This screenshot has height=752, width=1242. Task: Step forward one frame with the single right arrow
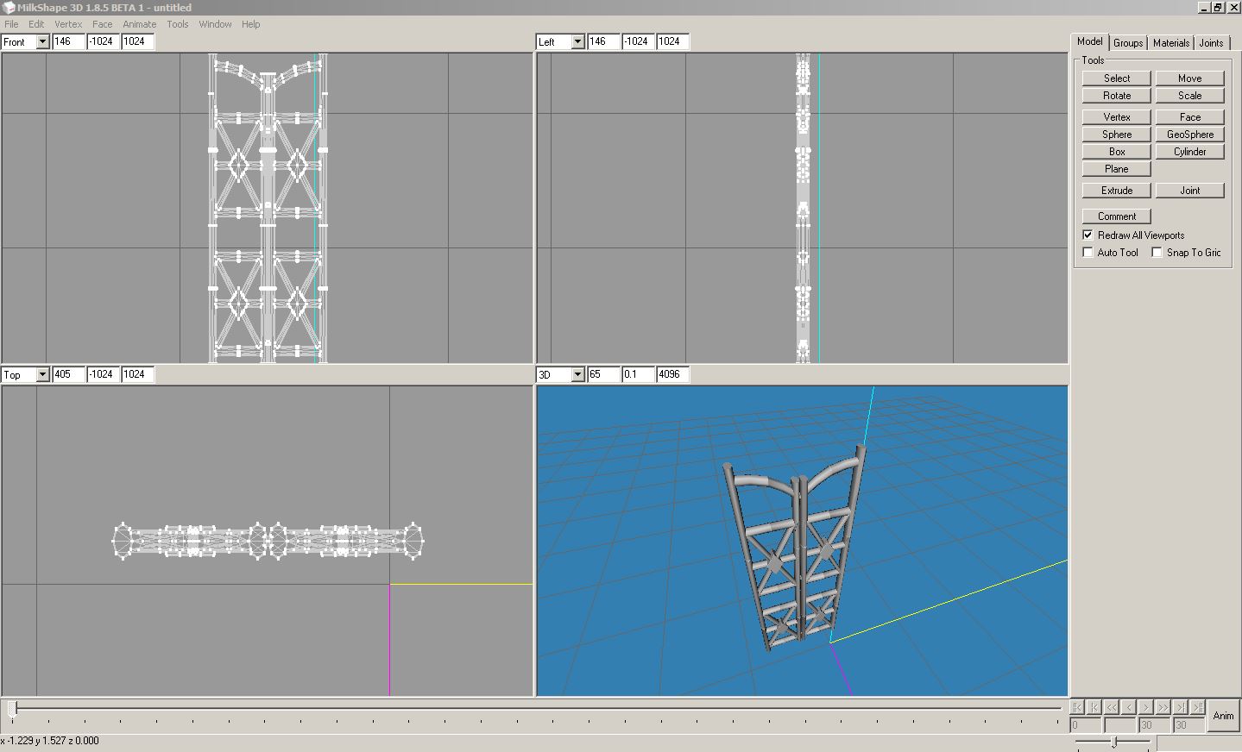[x=1146, y=707]
